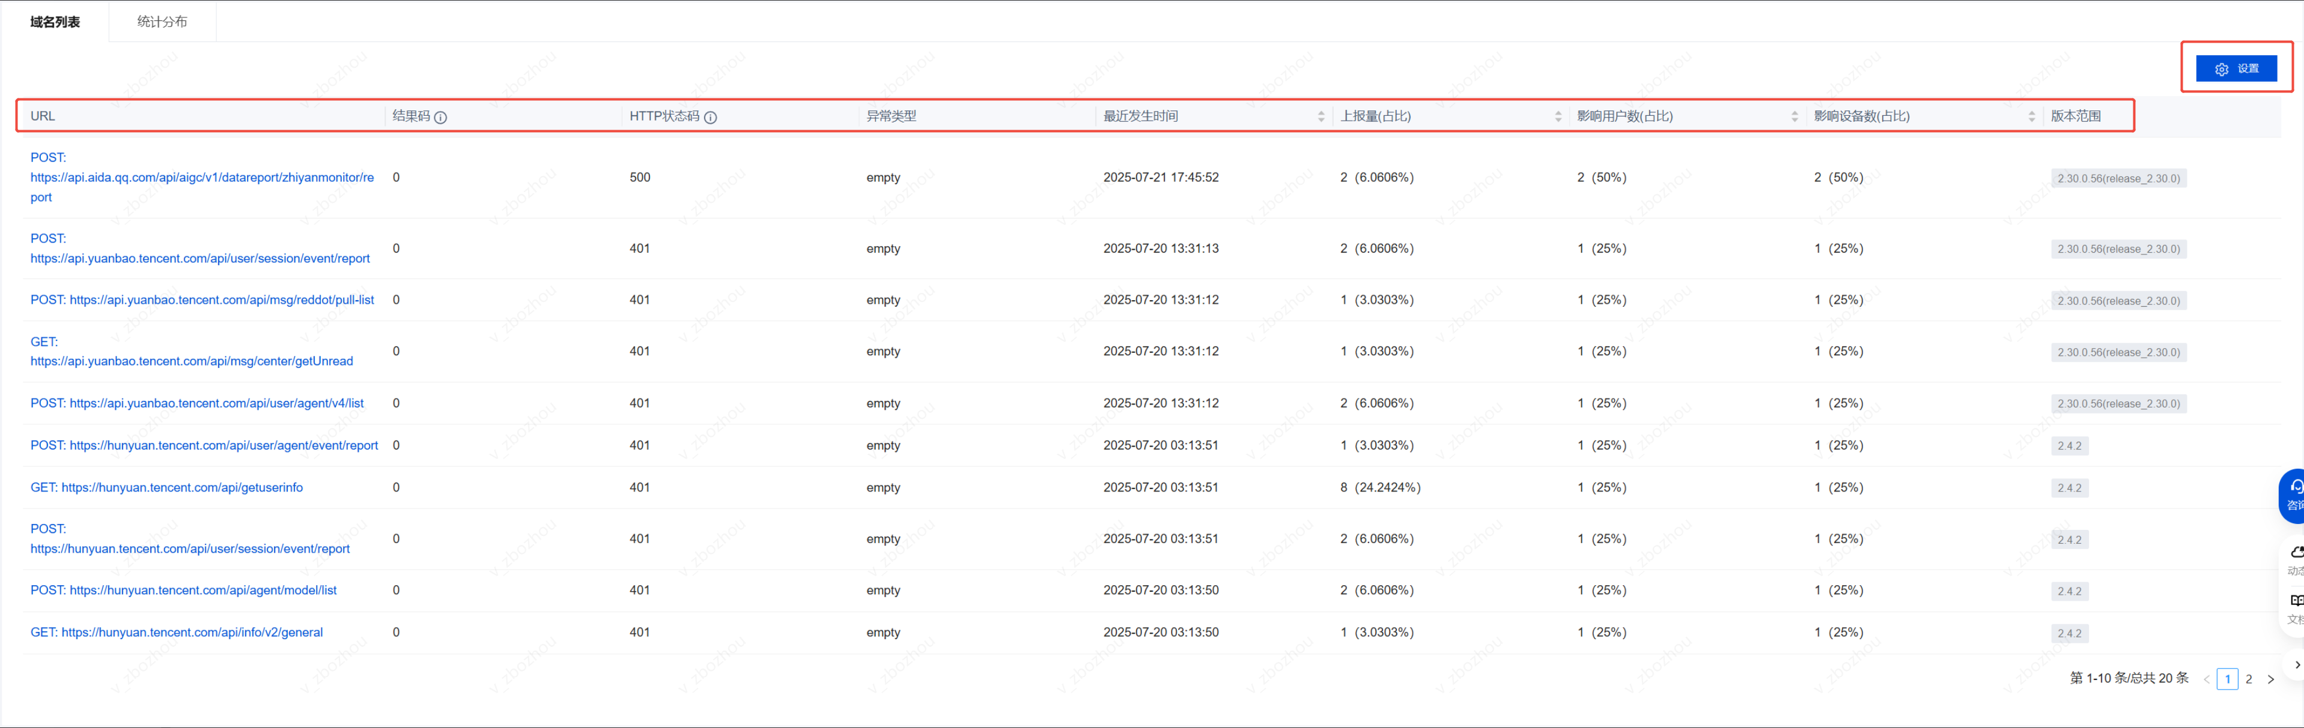Sort by 上报量(占比) column
The width and height of the screenshot is (2304, 728).
click(1558, 117)
